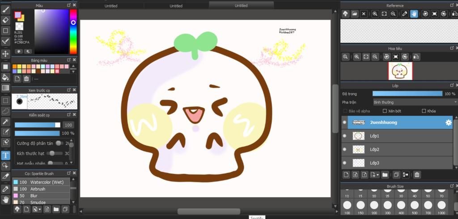Zoom out within the Reference panel
Image resolution: width=458 pixels, height=219 pixels.
(393, 14)
